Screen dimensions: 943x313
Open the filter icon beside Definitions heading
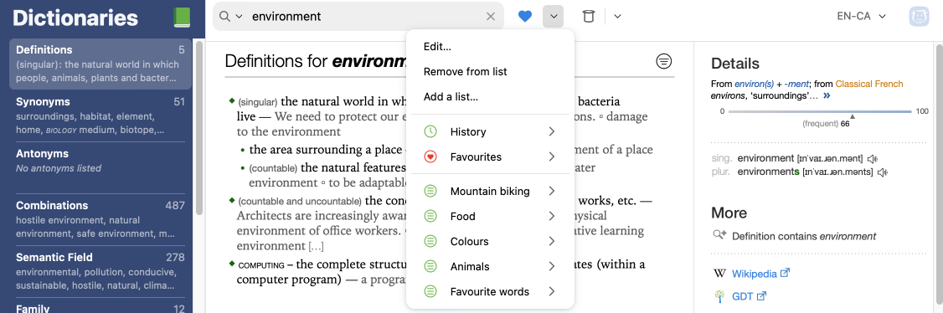[664, 61]
